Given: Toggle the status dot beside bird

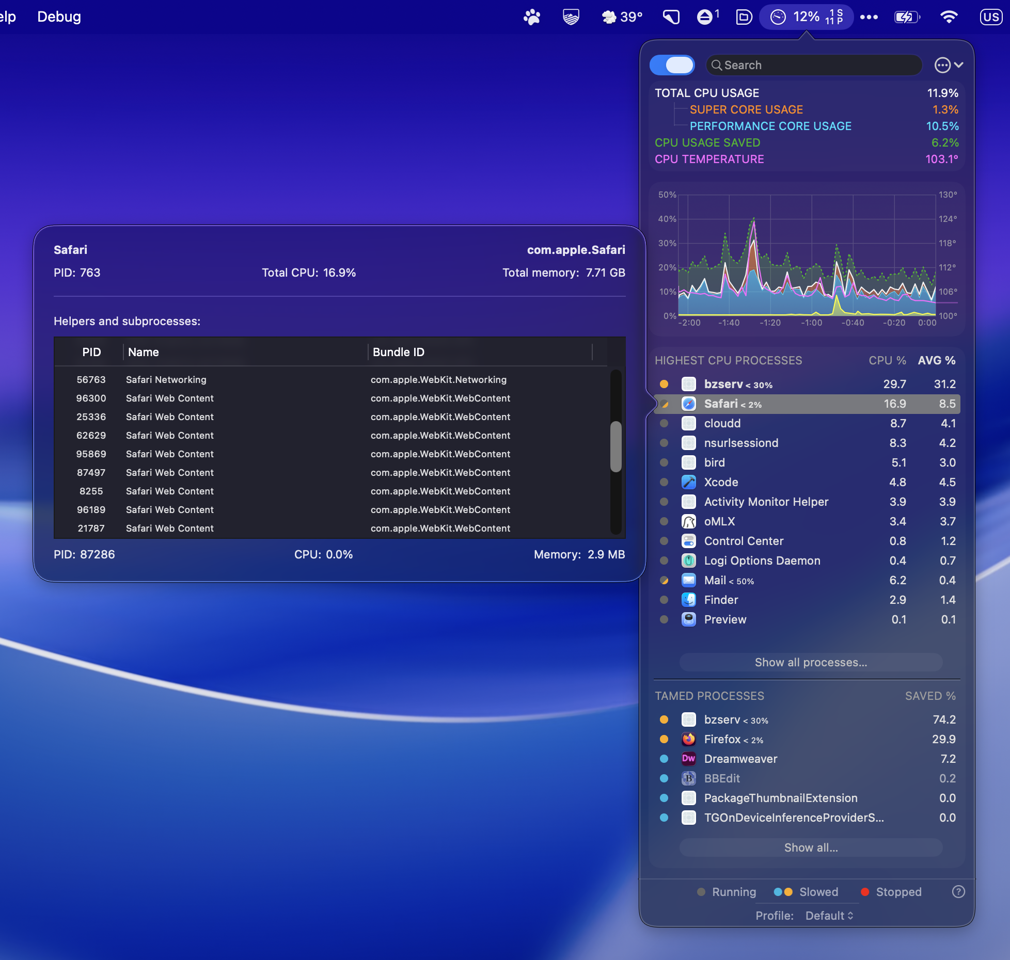Looking at the screenshot, I should (x=664, y=462).
